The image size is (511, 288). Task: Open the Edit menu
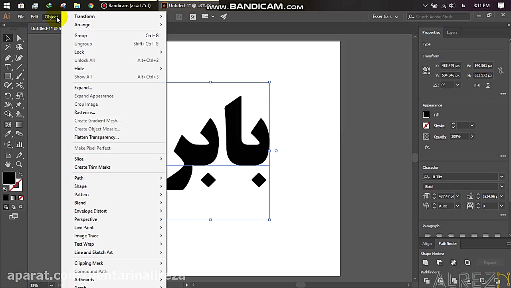point(35,17)
